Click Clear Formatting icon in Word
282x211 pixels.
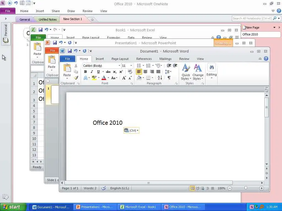pyautogui.click(x=130, y=72)
